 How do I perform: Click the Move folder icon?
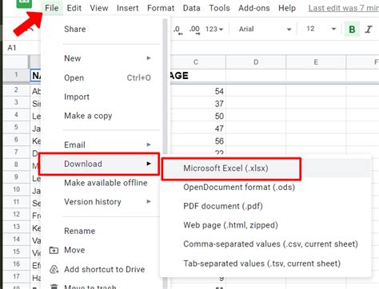tap(54, 250)
